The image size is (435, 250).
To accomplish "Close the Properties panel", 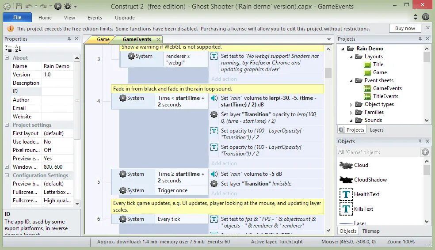I will pyautogui.click(x=76, y=39).
